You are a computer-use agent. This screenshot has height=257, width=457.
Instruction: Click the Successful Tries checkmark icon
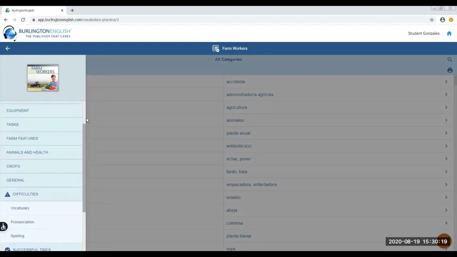pyautogui.click(x=7, y=250)
